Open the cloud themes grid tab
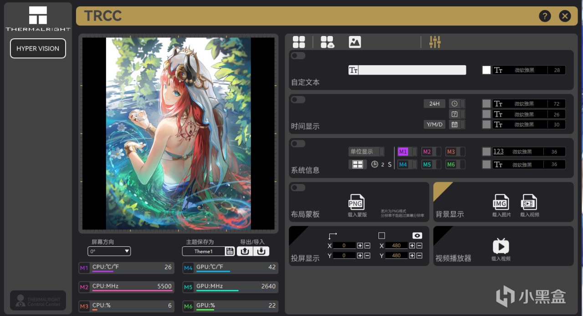 click(x=327, y=42)
